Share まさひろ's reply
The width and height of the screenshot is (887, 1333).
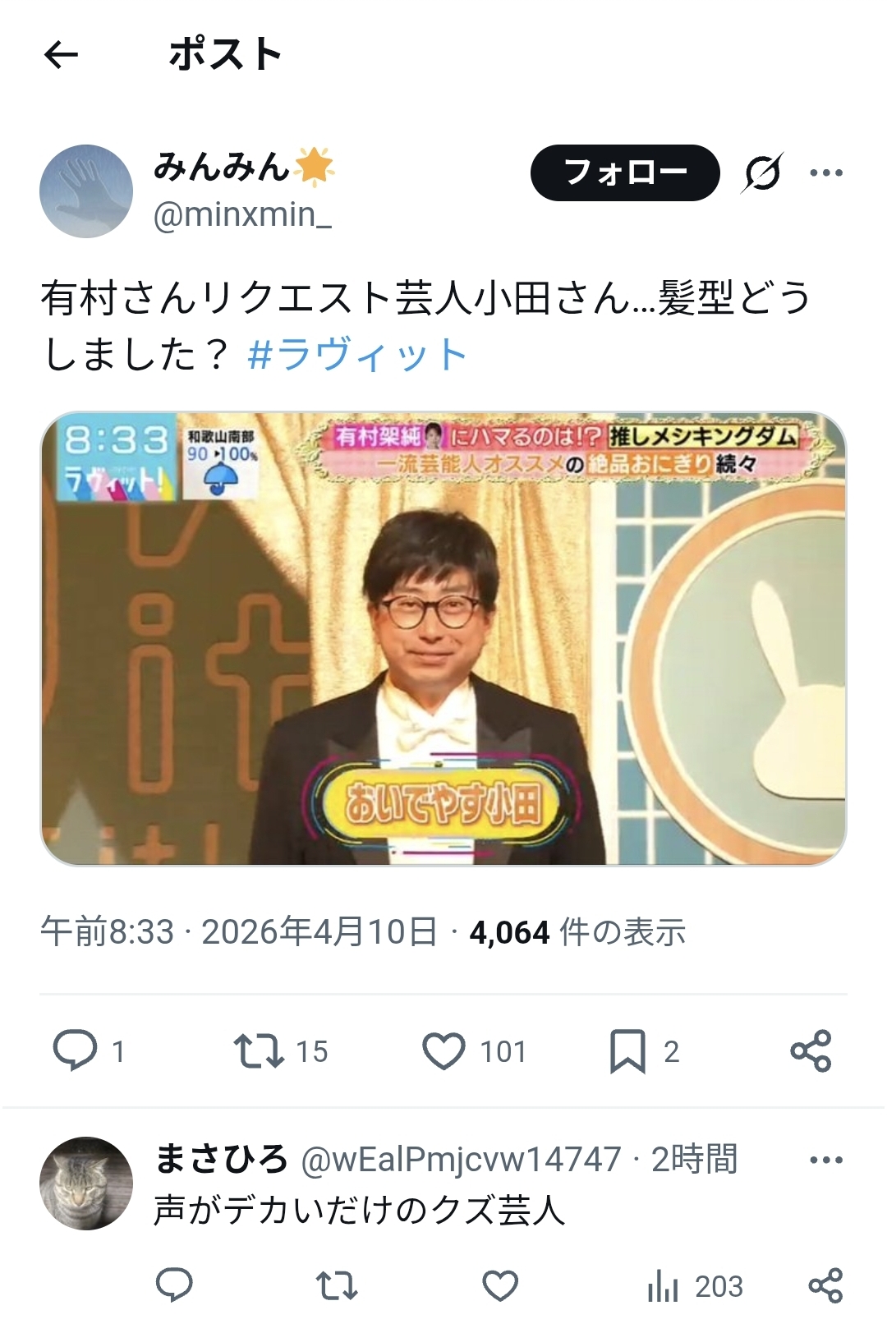pos(825,1285)
